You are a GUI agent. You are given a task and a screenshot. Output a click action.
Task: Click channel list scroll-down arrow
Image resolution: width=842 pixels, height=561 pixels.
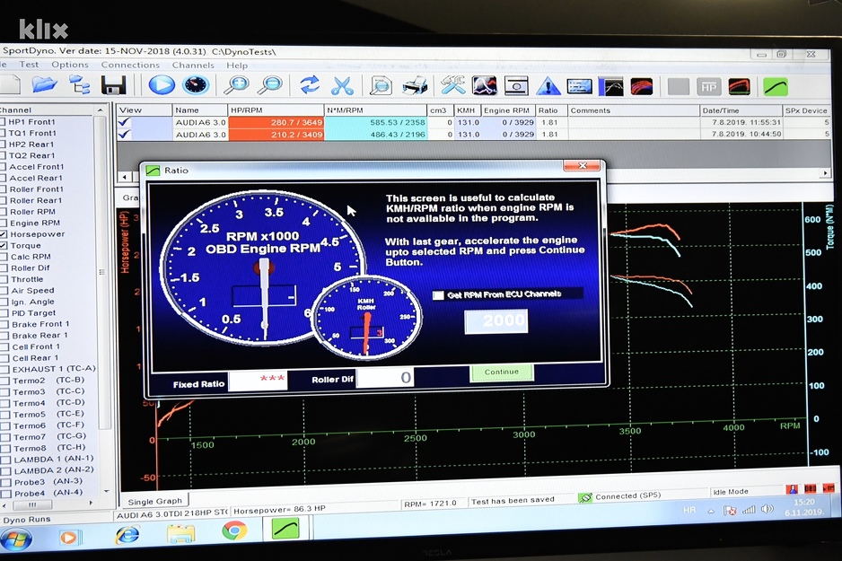pyautogui.click(x=106, y=491)
